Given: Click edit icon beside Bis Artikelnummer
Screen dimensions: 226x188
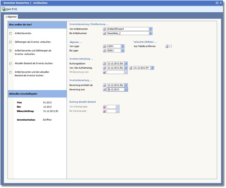Looking at the screenshot, I should pyautogui.click(x=104, y=33).
